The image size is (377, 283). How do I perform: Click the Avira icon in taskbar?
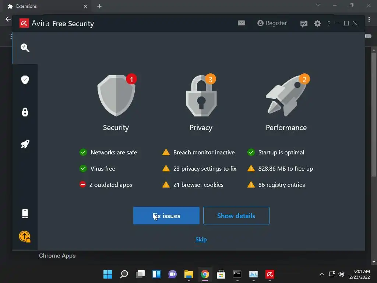coord(270,274)
